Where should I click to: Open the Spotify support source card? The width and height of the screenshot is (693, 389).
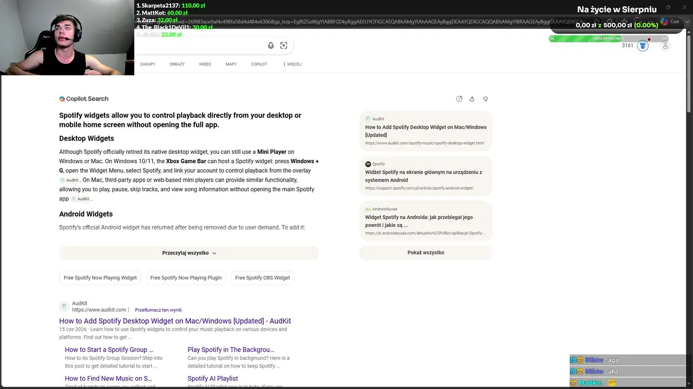coord(426,176)
